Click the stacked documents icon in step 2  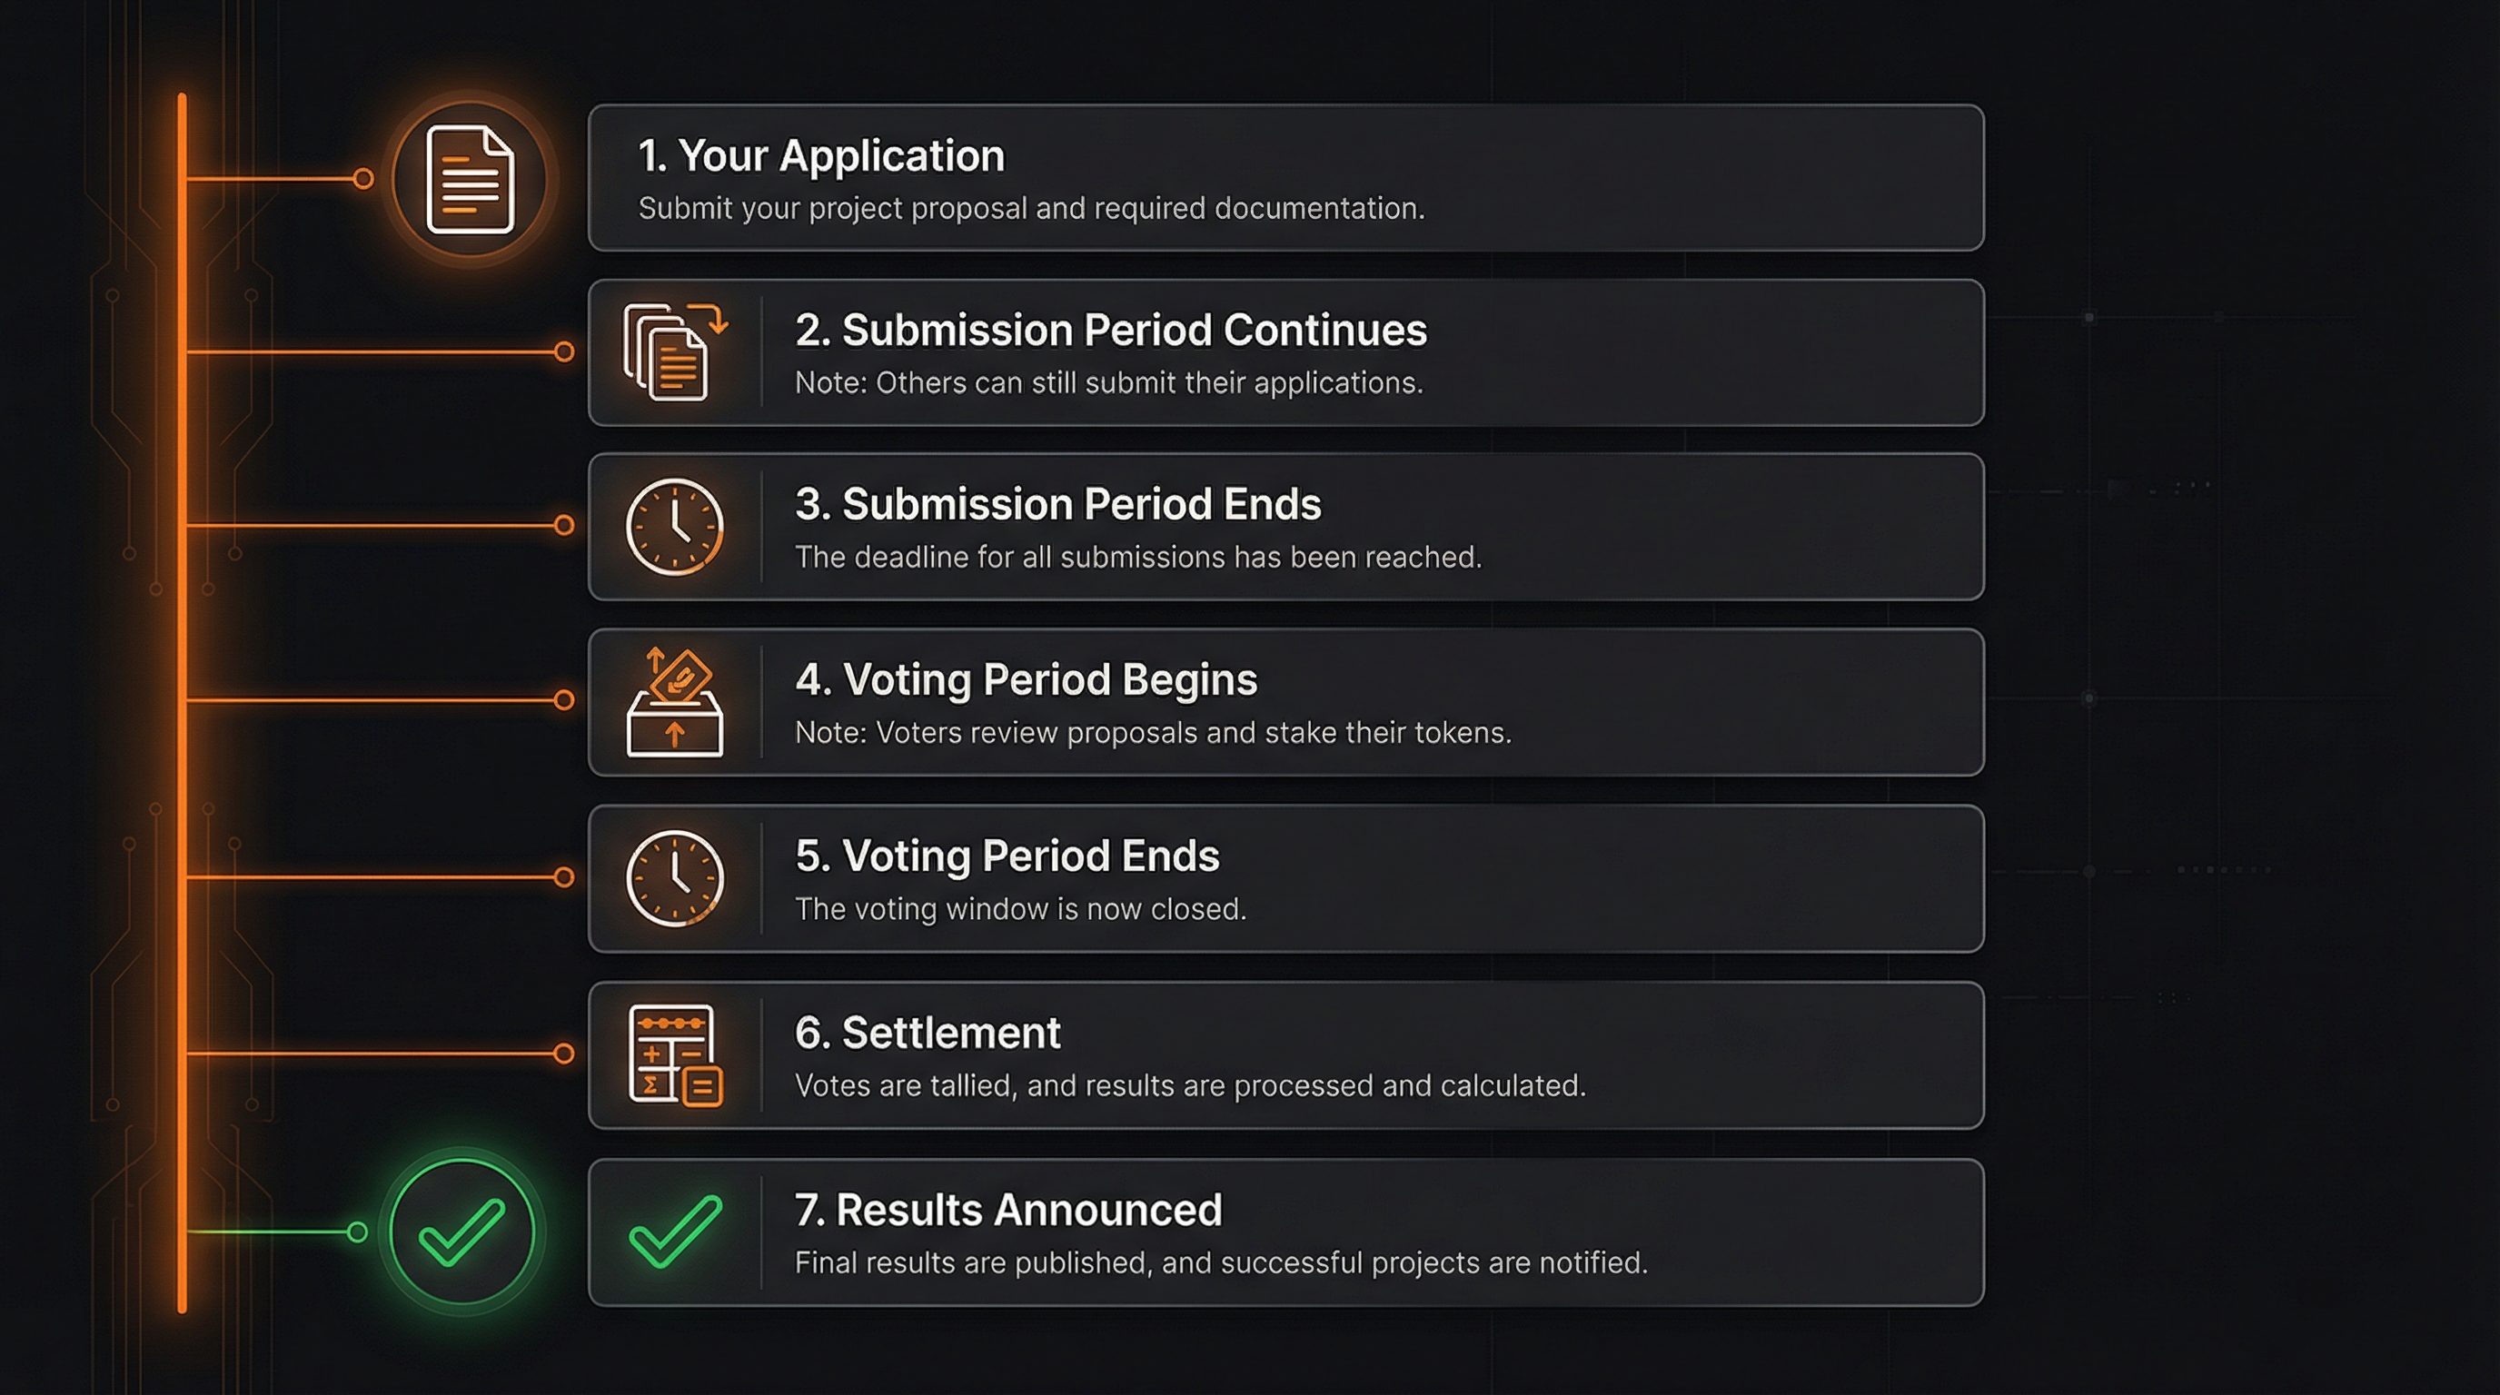[x=673, y=351]
